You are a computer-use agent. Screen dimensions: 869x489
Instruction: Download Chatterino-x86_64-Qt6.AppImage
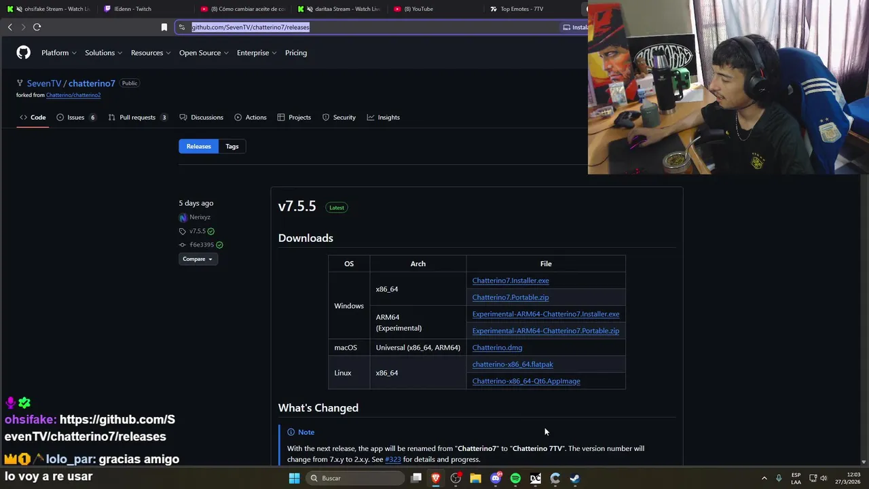point(526,381)
